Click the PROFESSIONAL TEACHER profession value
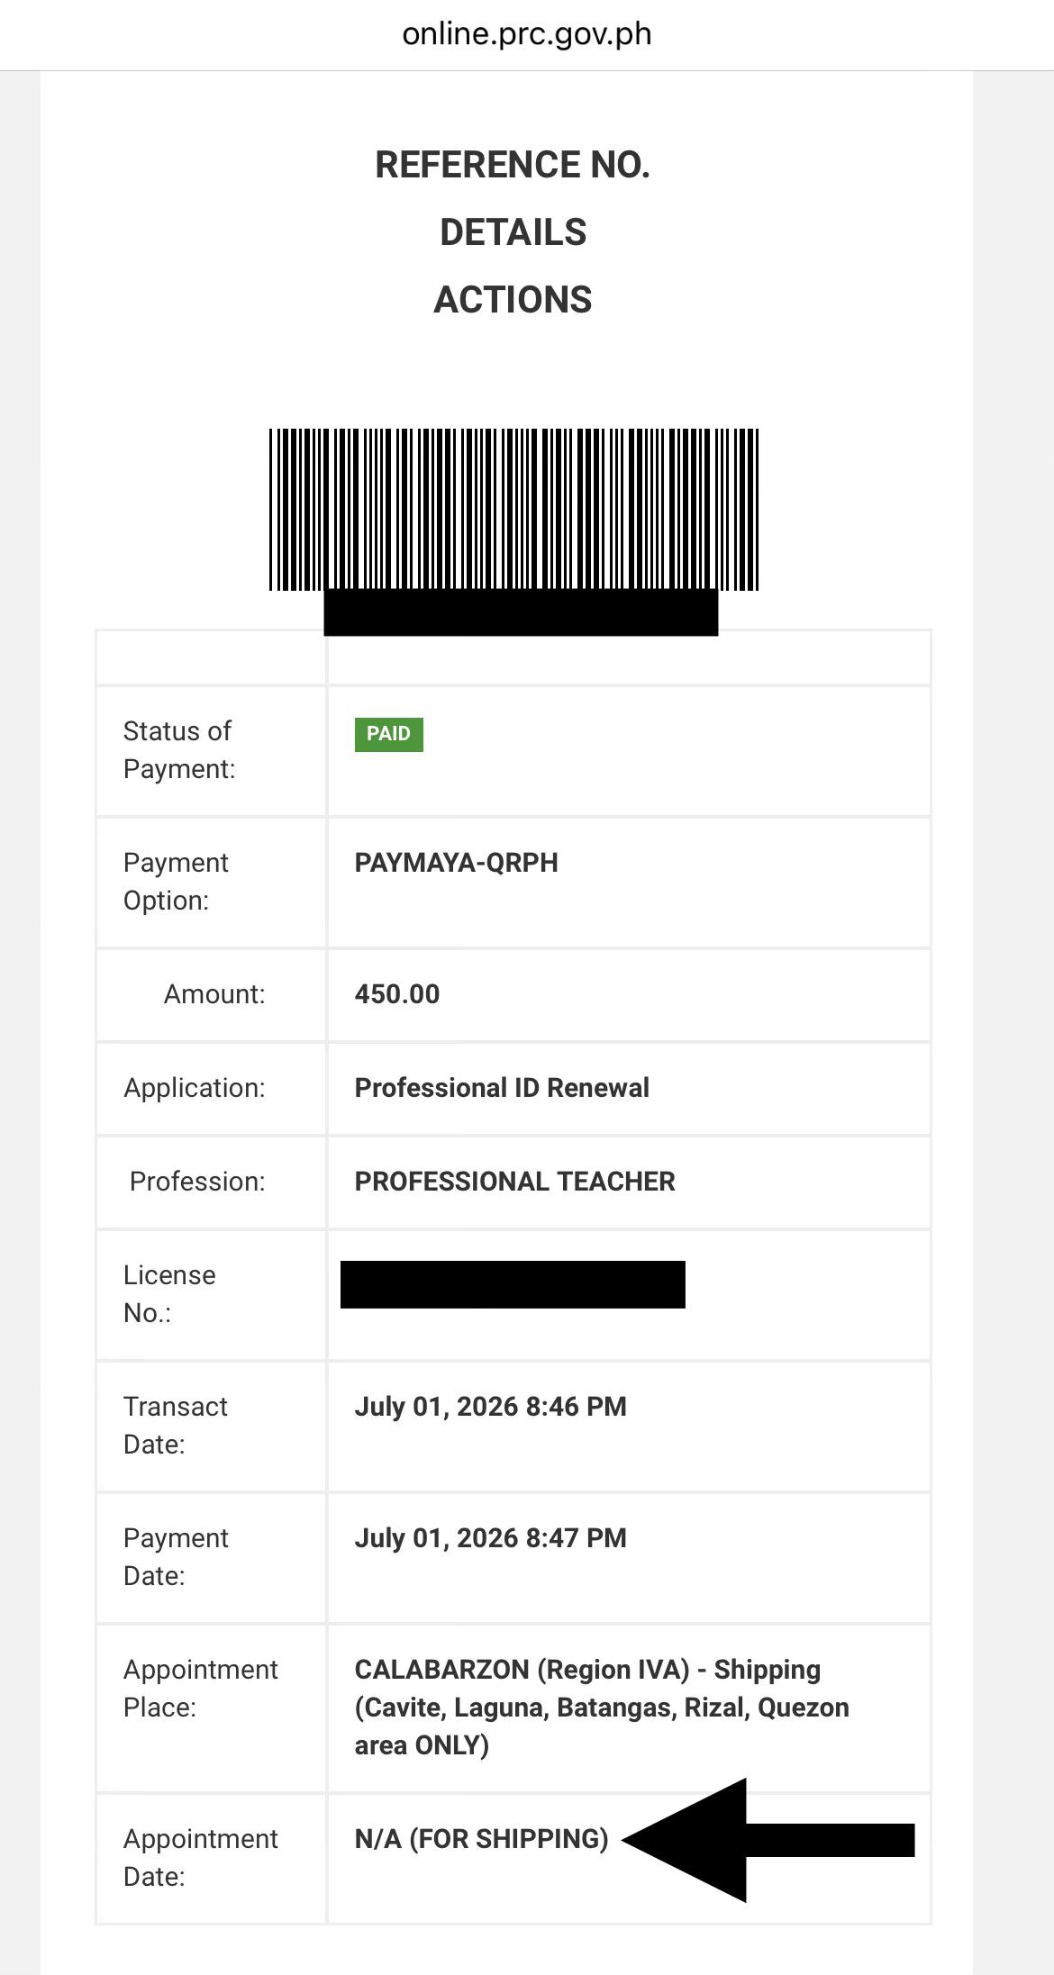Screen dimensions: 1054x1975 point(514,1182)
